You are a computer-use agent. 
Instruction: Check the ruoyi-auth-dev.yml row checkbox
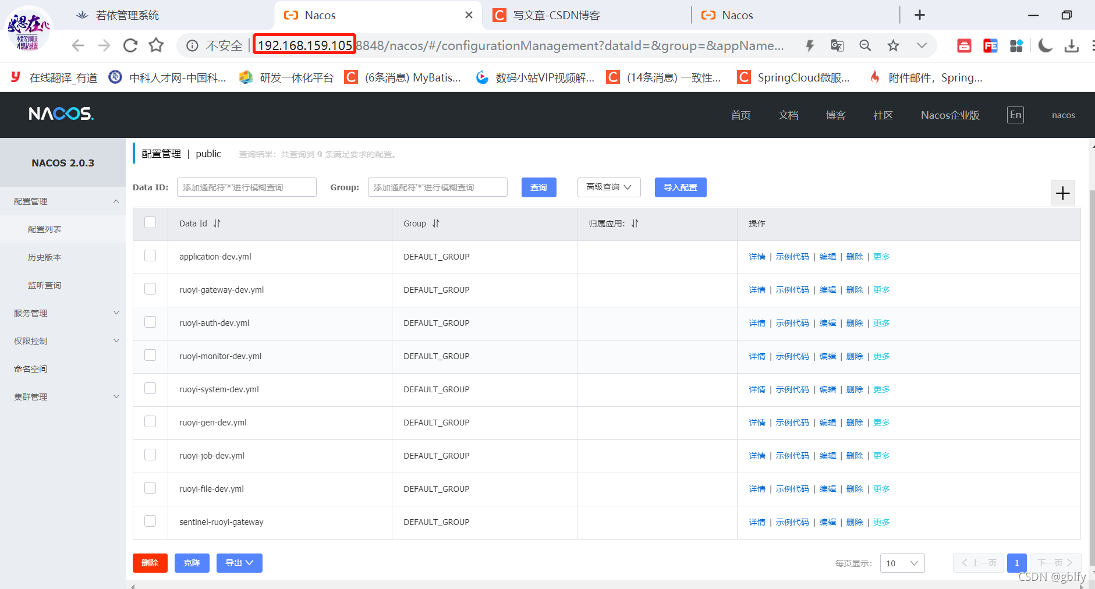click(150, 322)
